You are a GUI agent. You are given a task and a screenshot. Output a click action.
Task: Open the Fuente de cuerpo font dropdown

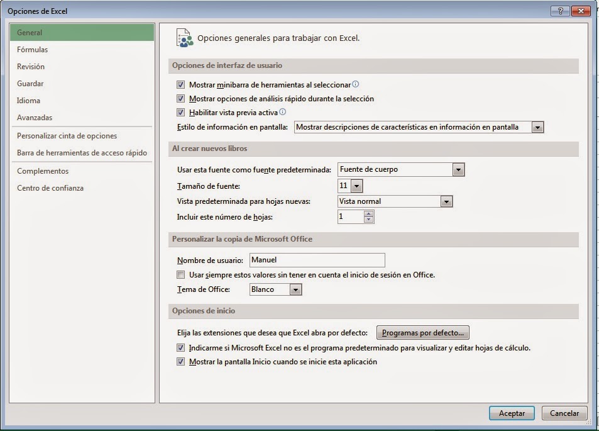pyautogui.click(x=458, y=169)
